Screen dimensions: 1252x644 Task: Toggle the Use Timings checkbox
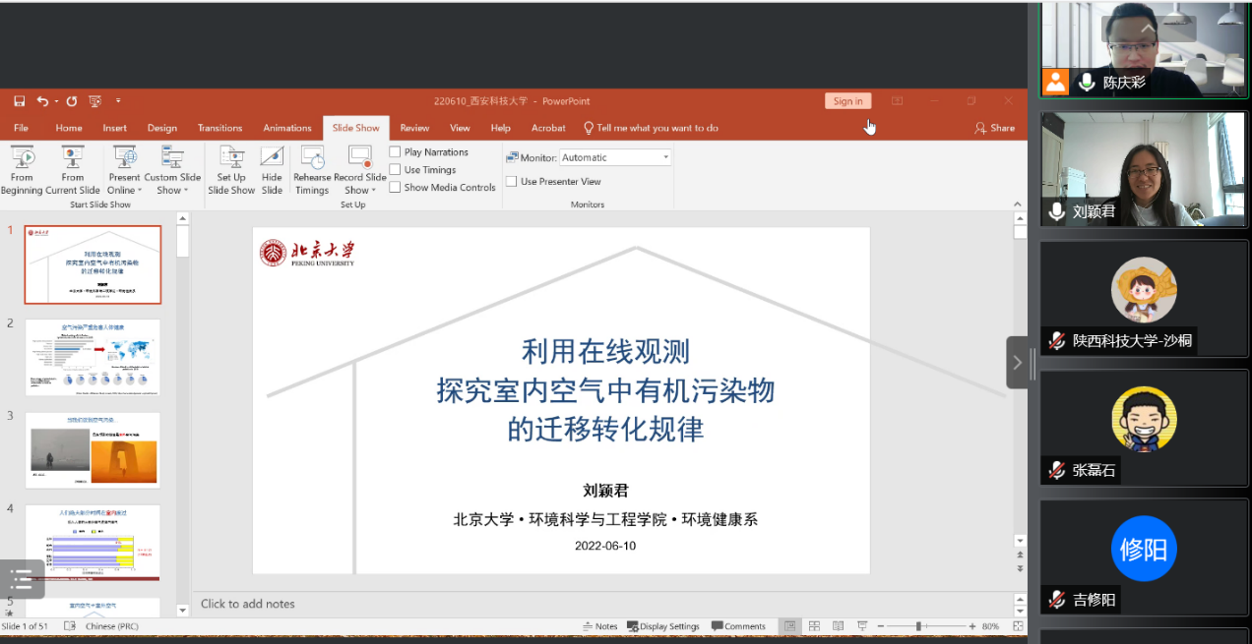tap(395, 170)
